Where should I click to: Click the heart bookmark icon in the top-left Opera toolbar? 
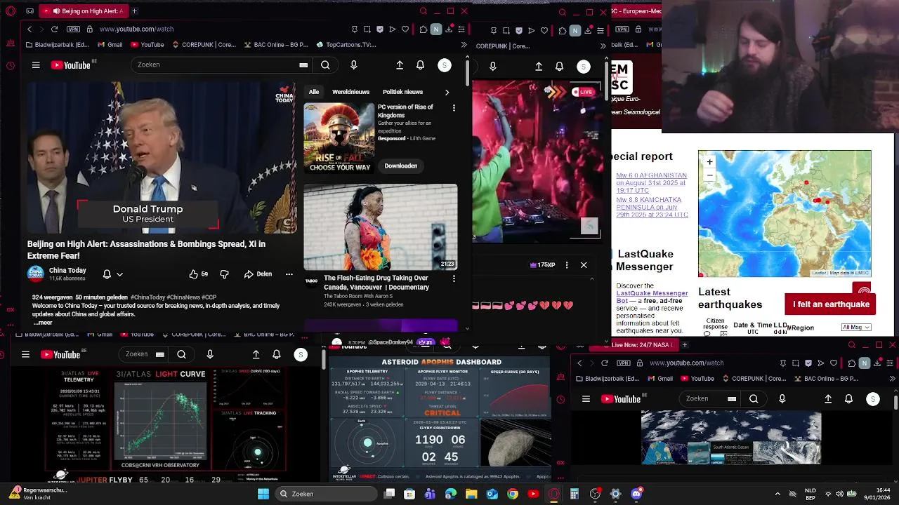[405, 29]
